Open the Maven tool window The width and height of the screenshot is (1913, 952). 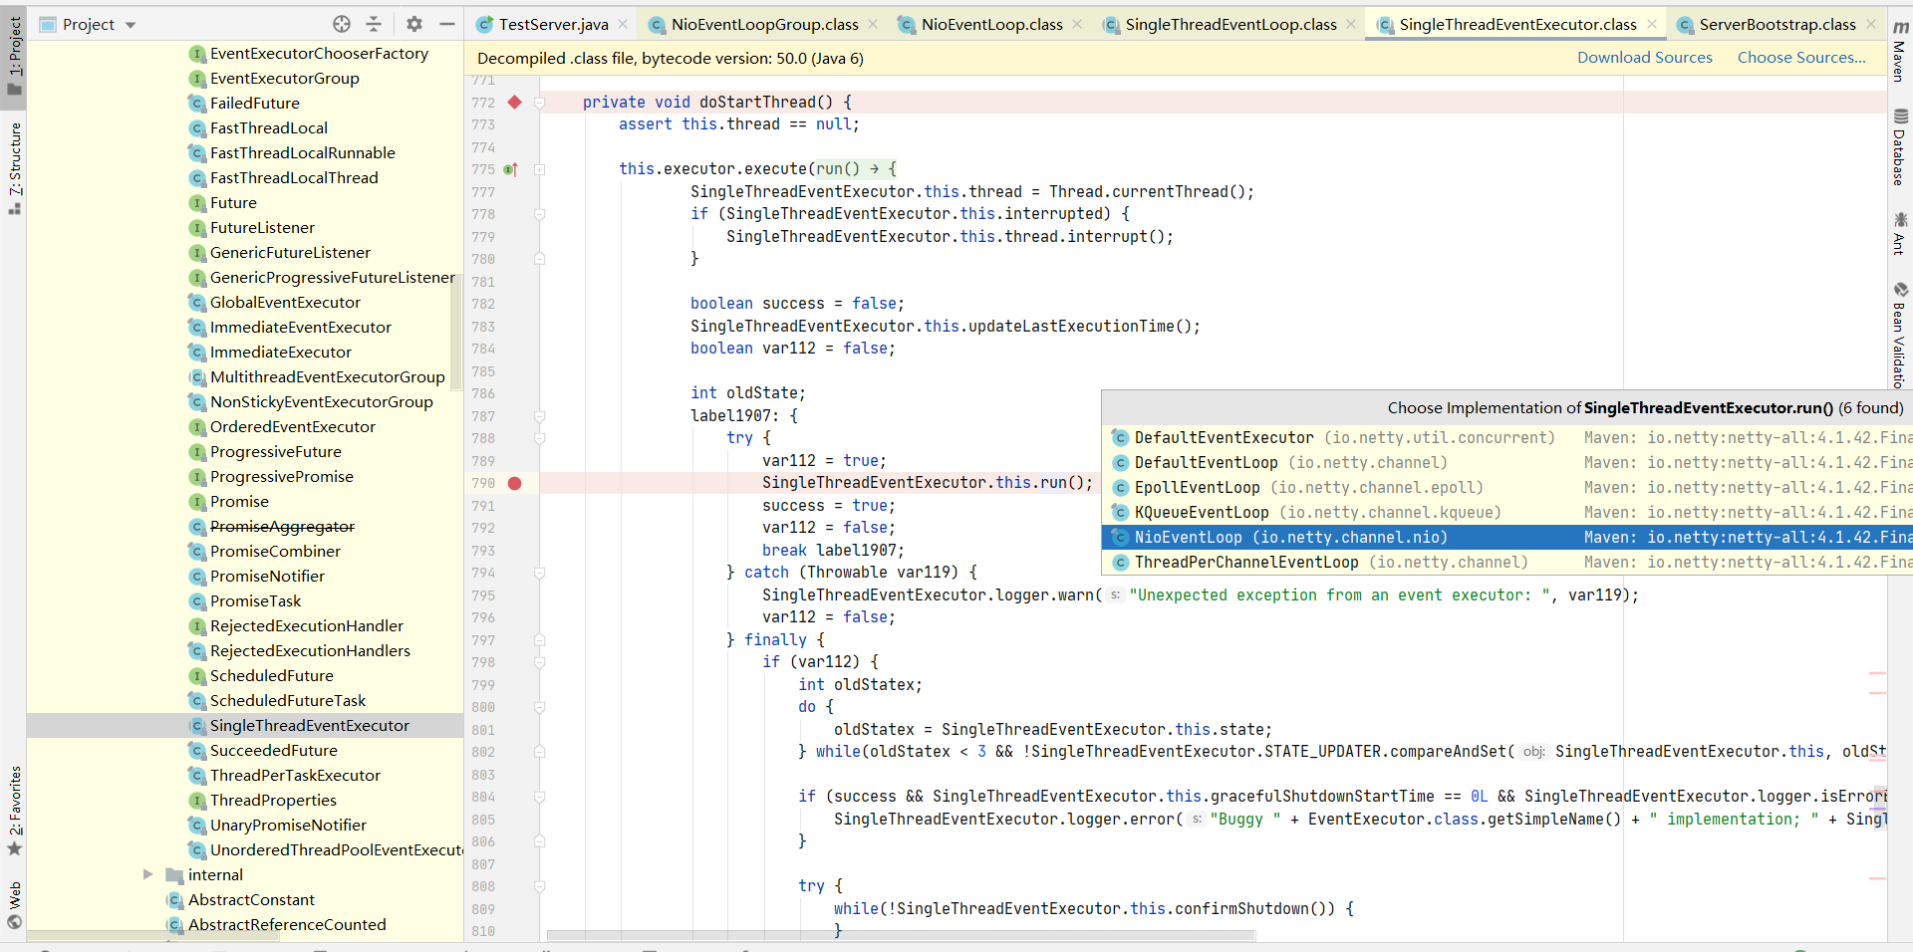(x=1900, y=50)
